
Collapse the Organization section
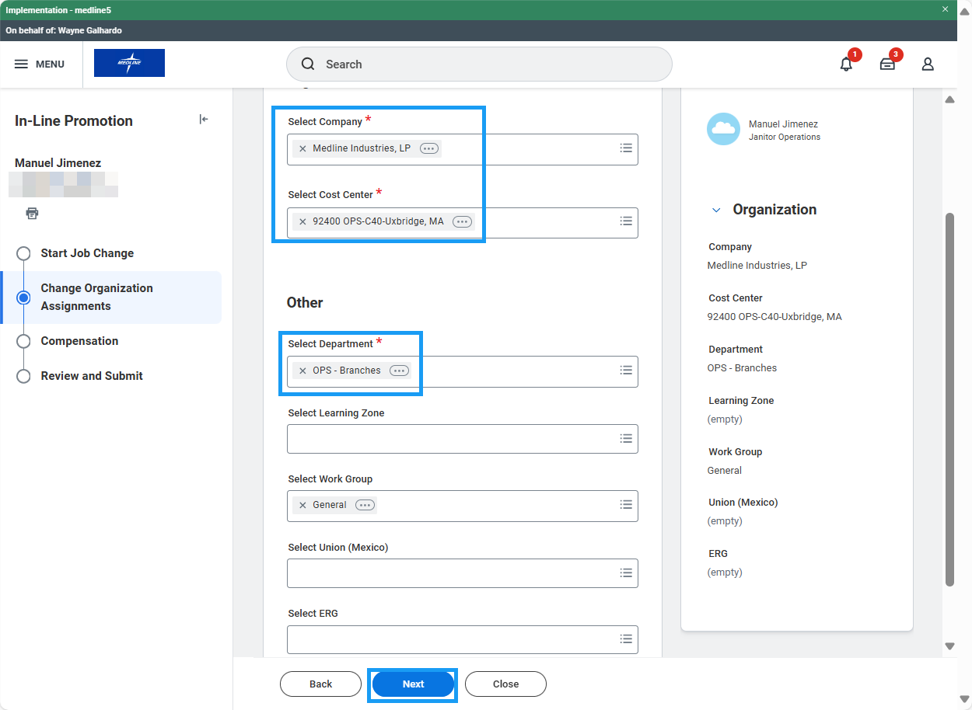coord(716,210)
